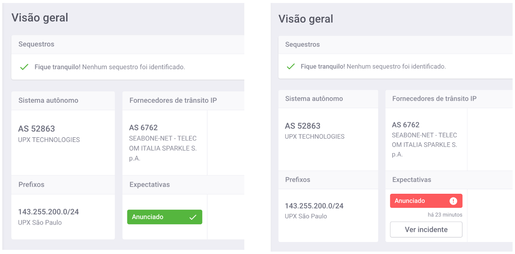Click green checkmark icon in left Sequestros panel

point(24,67)
